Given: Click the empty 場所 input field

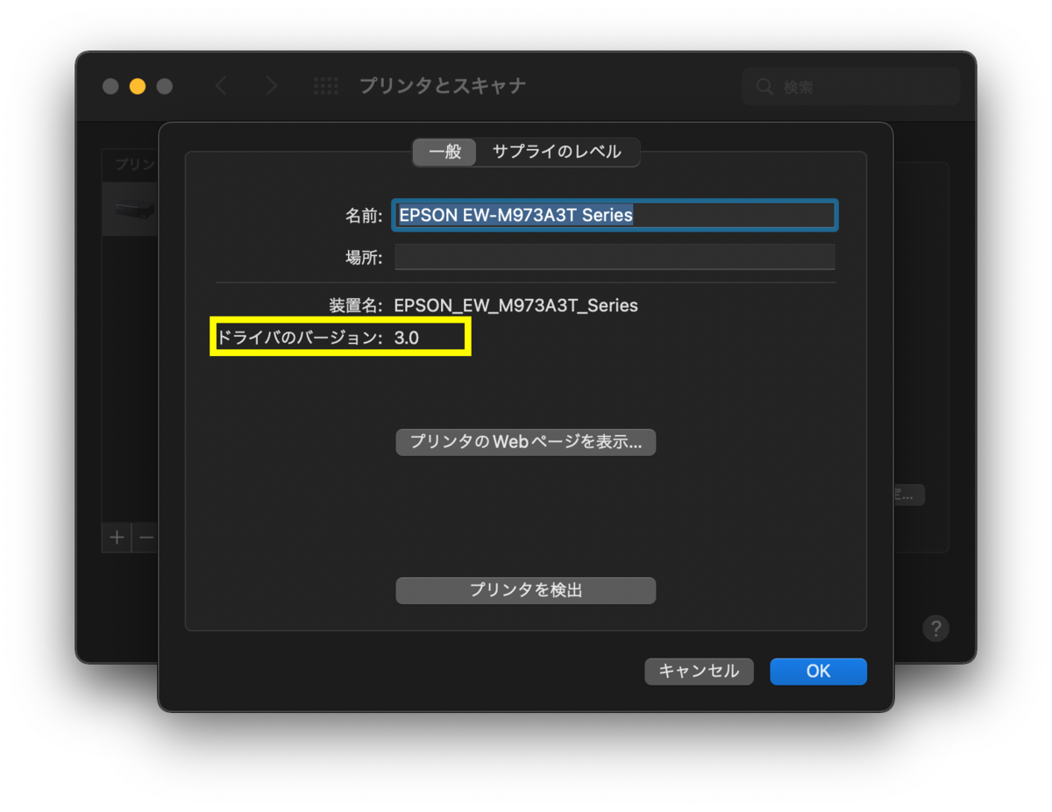Looking at the screenshot, I should [x=615, y=257].
